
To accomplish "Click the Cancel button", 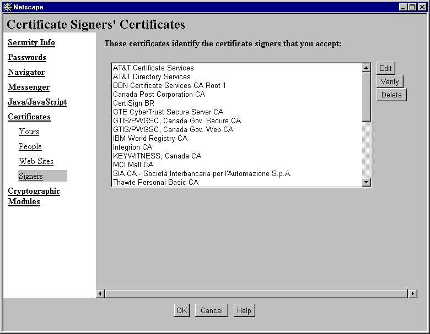I will [x=212, y=310].
